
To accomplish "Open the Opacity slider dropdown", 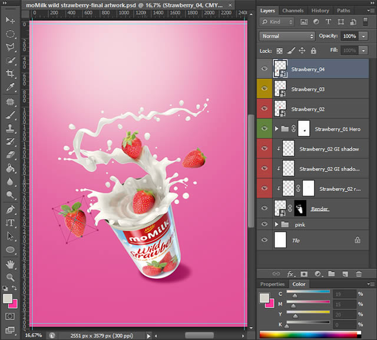I will coord(363,37).
